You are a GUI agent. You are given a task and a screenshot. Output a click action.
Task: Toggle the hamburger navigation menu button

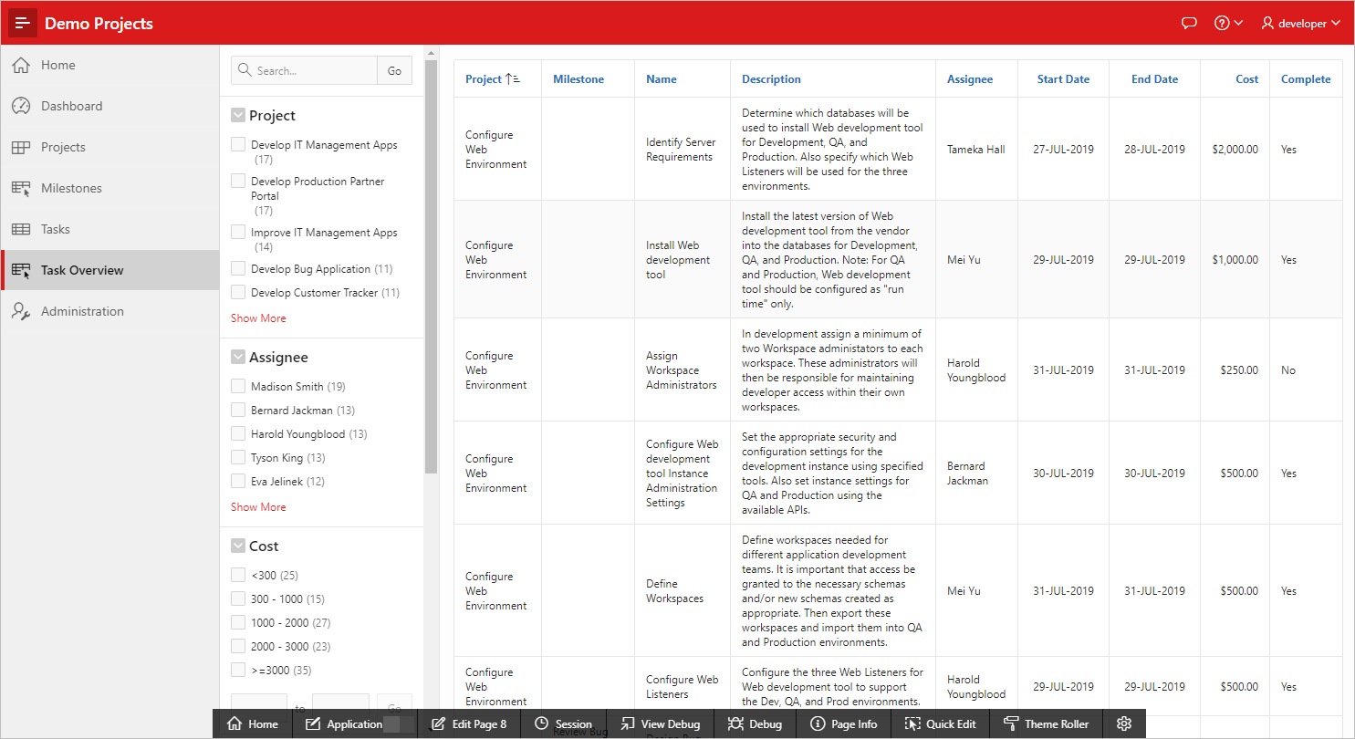click(x=23, y=23)
